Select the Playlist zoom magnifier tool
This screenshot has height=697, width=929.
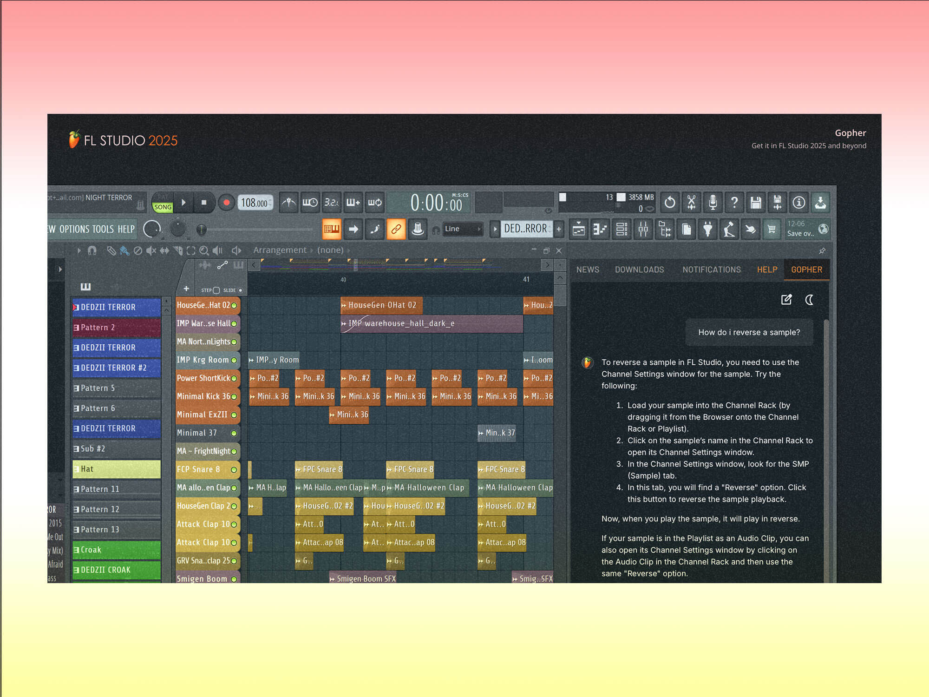click(x=204, y=250)
